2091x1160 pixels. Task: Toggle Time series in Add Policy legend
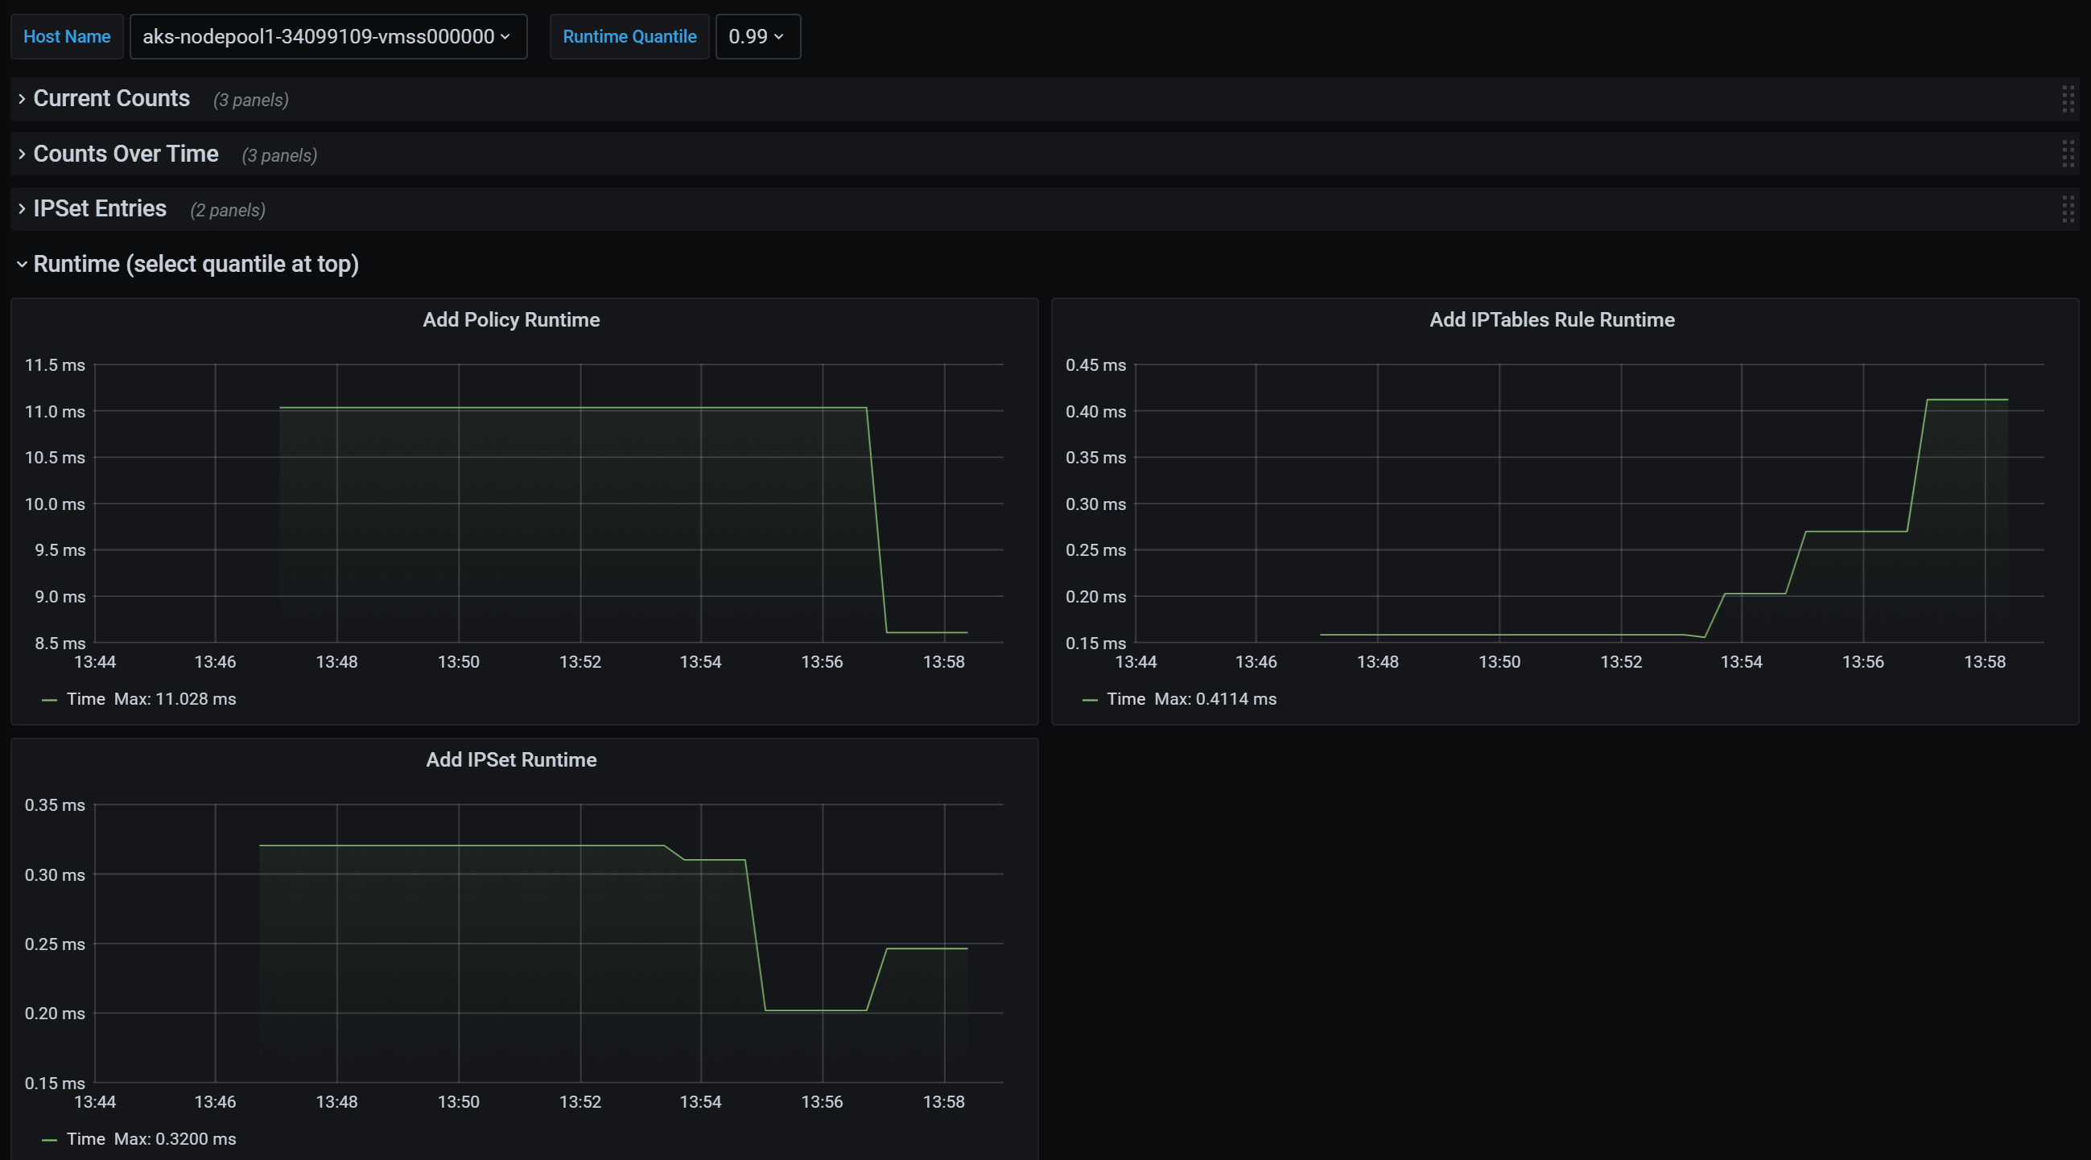[86, 699]
